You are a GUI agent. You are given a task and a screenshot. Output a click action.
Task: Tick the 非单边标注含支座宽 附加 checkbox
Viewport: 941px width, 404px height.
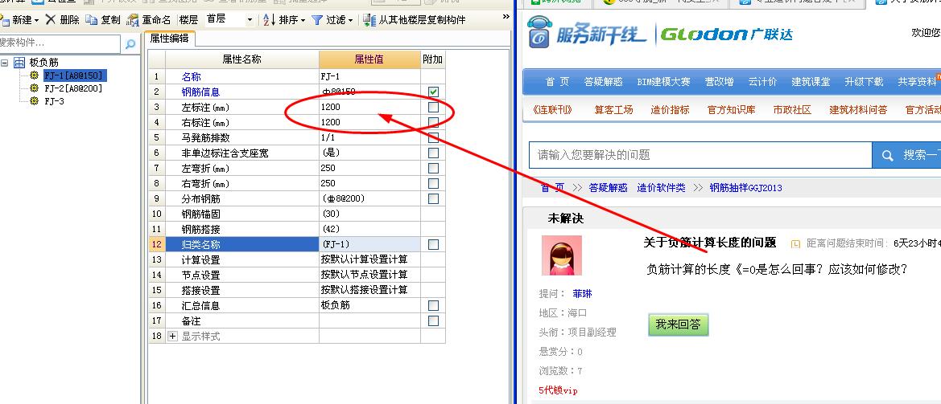433,153
